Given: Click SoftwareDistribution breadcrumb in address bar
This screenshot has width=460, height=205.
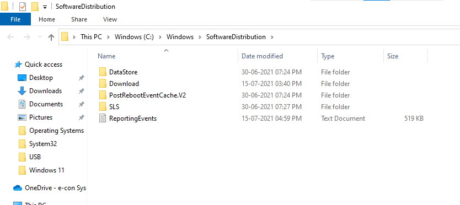Looking at the screenshot, I should click(x=236, y=37).
